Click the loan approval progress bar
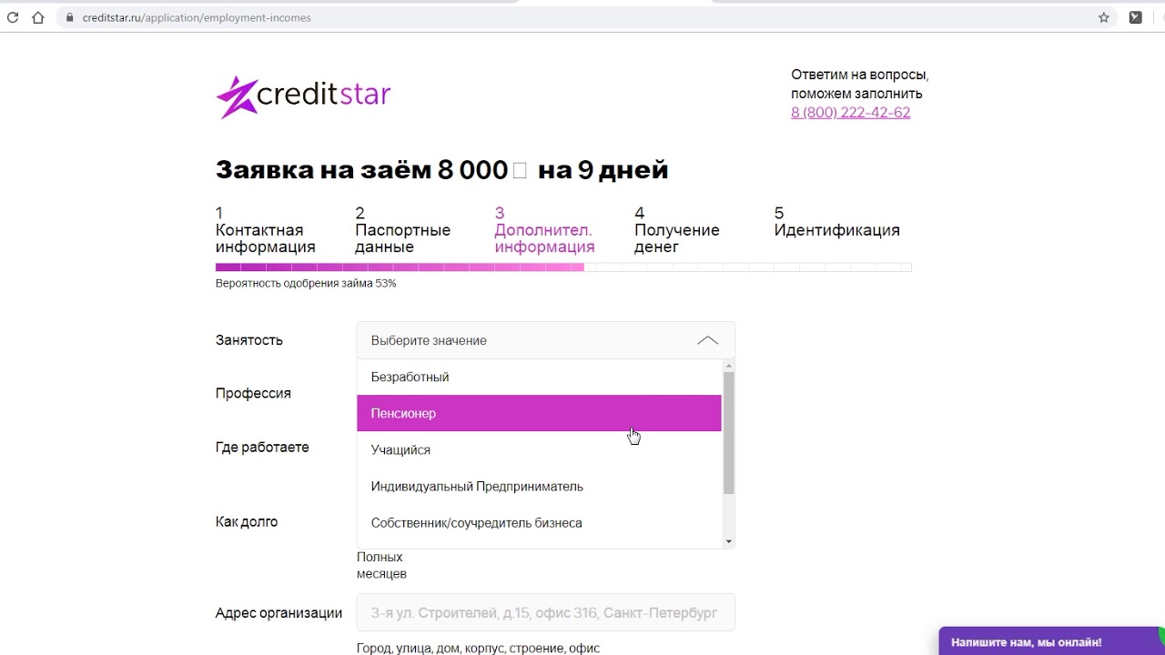1165x655 pixels. coord(563,267)
